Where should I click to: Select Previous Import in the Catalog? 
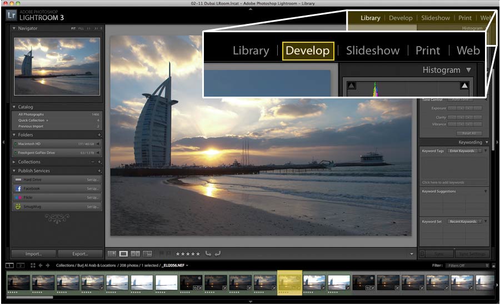tap(57, 126)
